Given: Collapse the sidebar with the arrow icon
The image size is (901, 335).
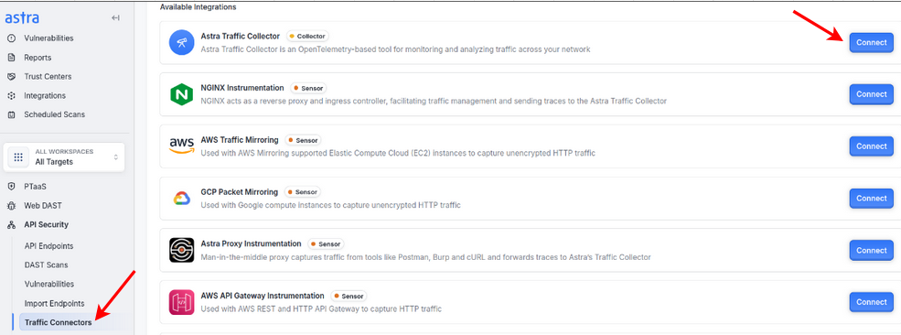Looking at the screenshot, I should tap(115, 17).
